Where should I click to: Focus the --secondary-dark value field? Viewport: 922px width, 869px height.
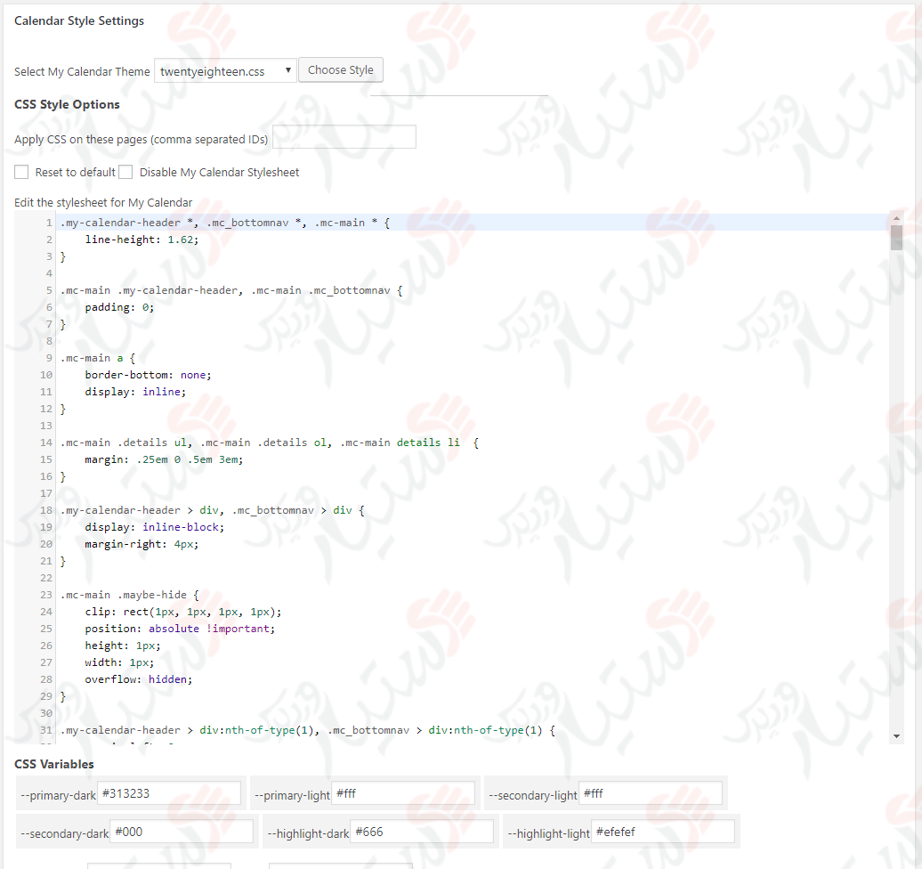[182, 832]
